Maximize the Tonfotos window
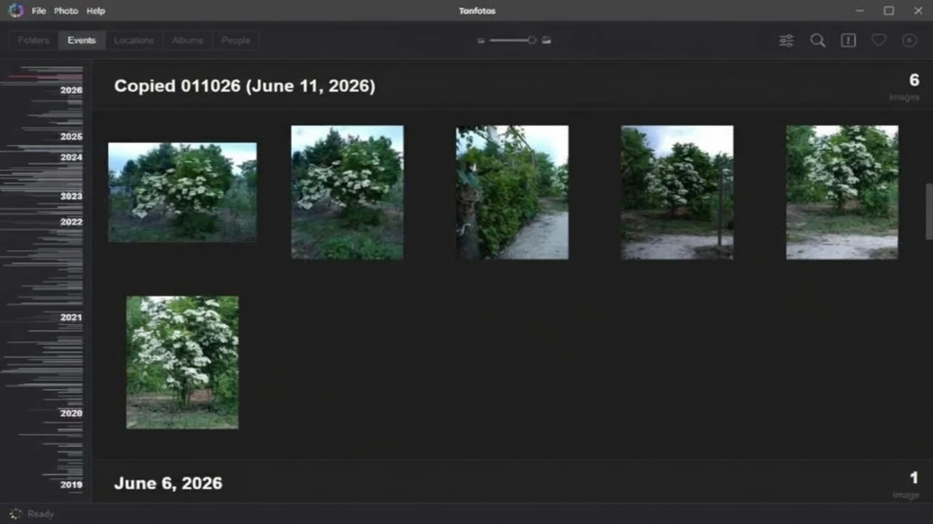This screenshot has width=933, height=524. [888, 11]
